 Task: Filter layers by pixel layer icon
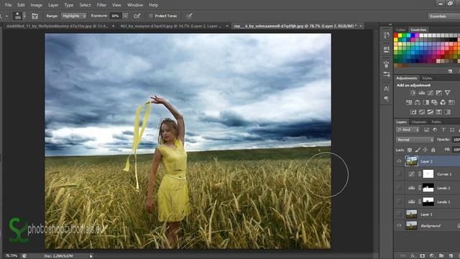pos(426,129)
